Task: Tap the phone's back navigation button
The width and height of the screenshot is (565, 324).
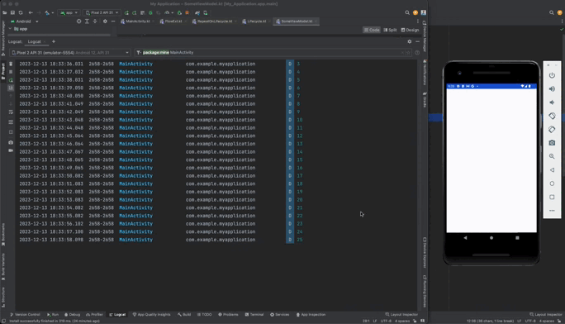Action: 465,238
